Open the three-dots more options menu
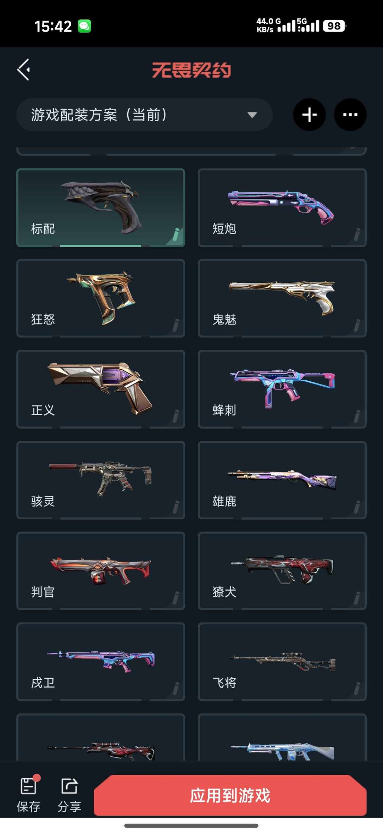Screen dimensions: 383x834 point(350,115)
